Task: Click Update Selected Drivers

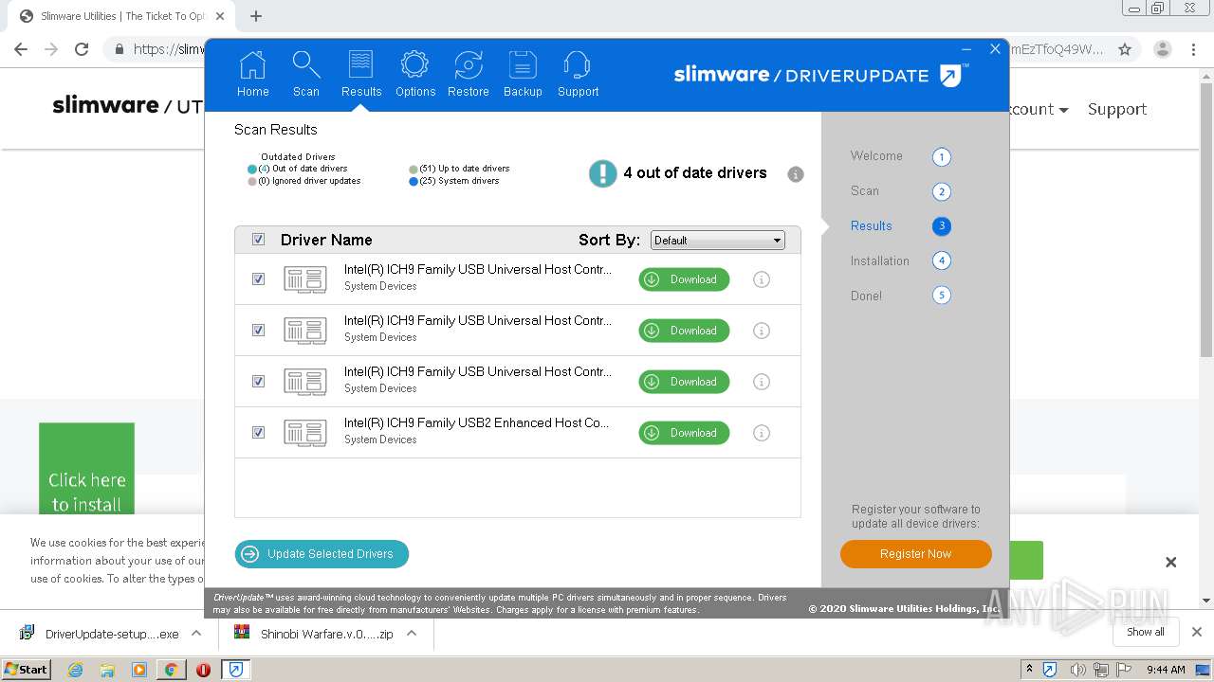Action: [322, 554]
